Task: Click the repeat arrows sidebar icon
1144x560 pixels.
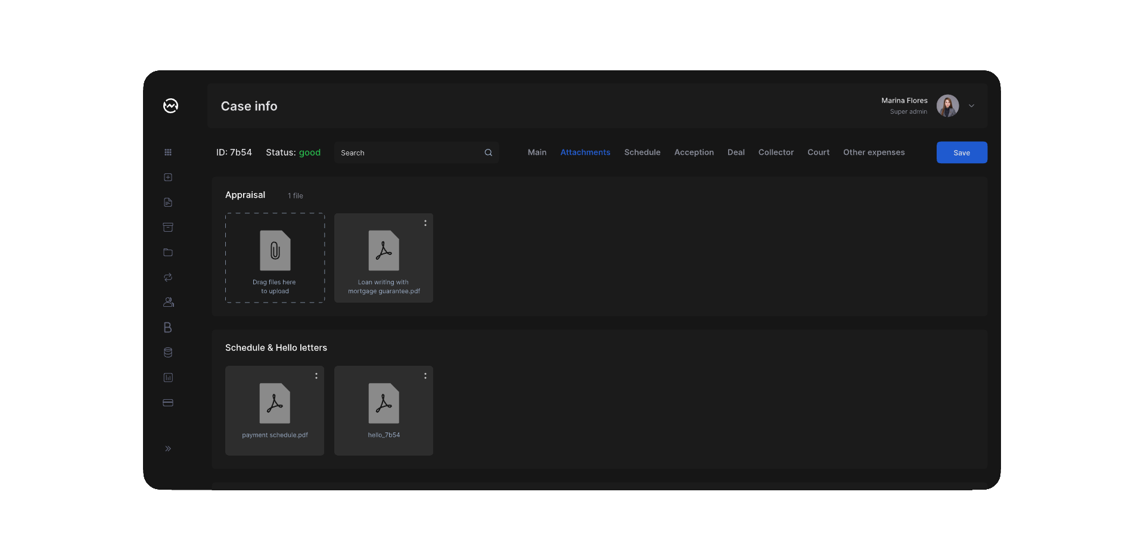Action: [x=168, y=278]
